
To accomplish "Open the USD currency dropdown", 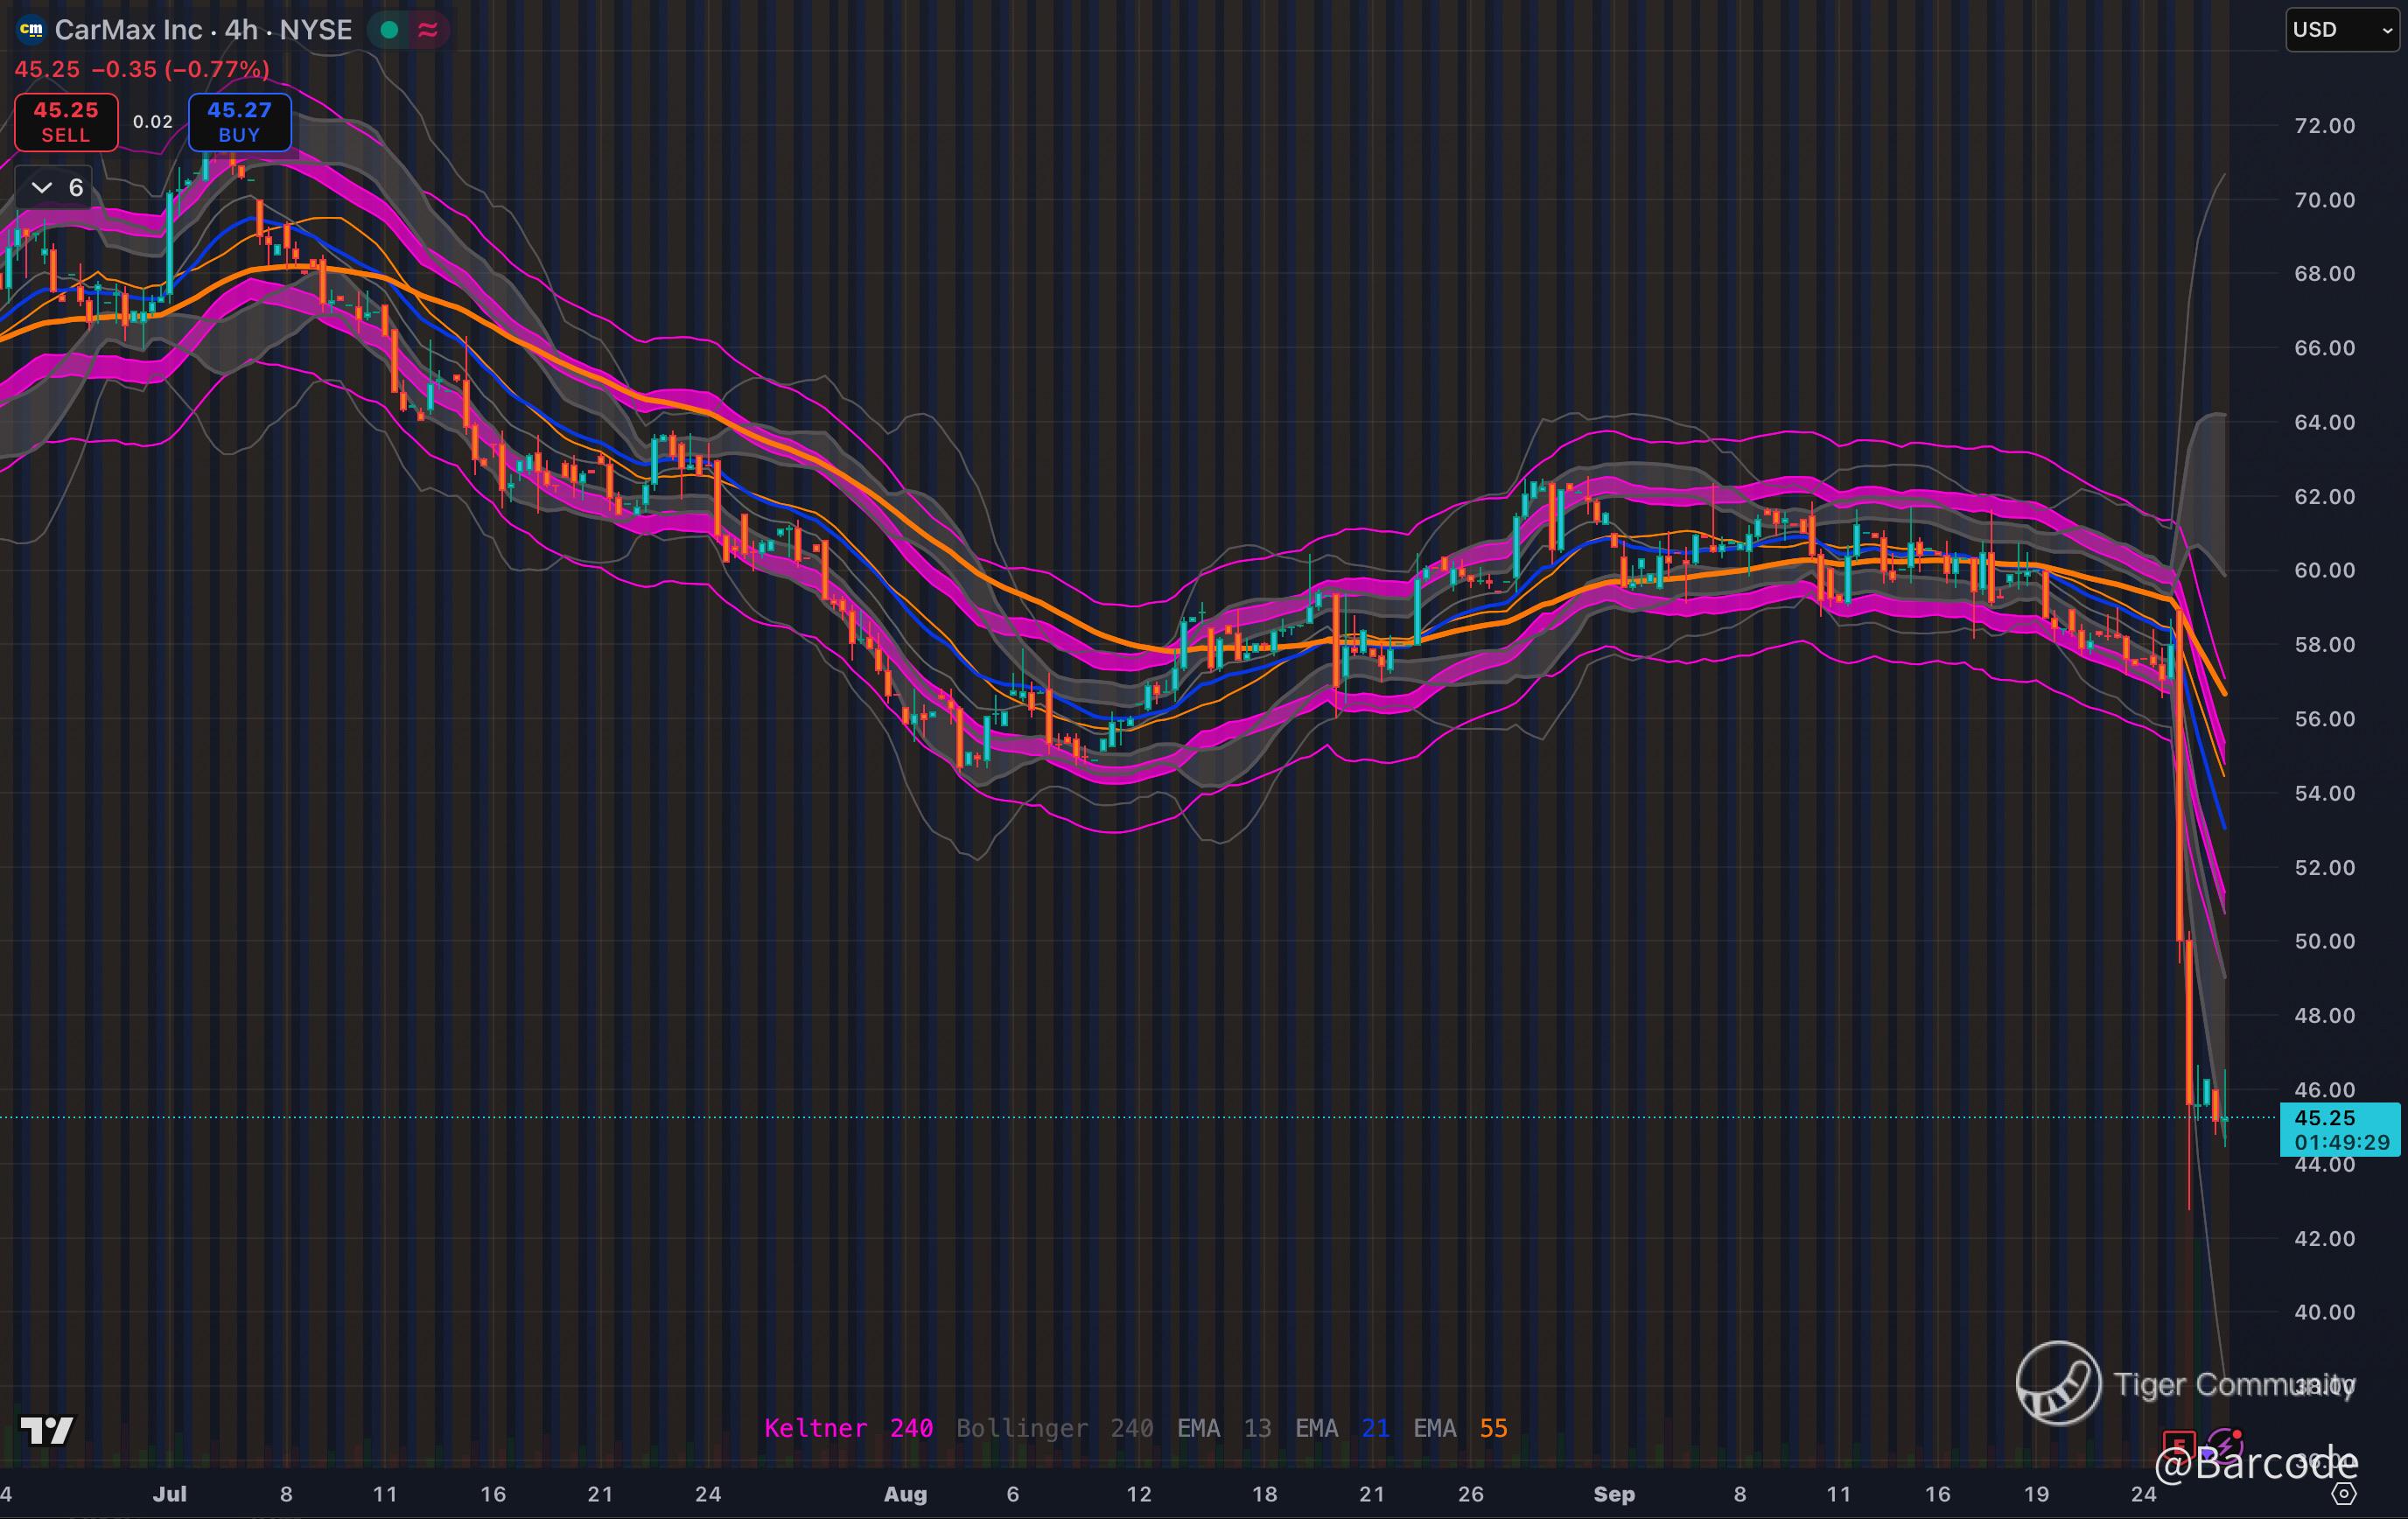I will (x=2342, y=30).
